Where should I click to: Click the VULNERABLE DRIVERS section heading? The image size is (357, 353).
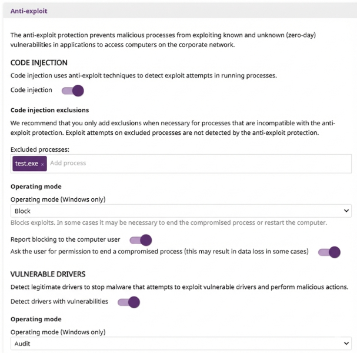click(48, 274)
